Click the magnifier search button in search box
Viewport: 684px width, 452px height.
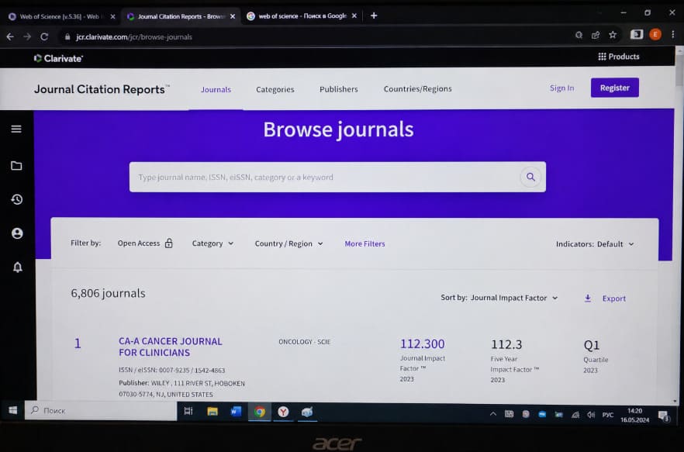click(530, 177)
